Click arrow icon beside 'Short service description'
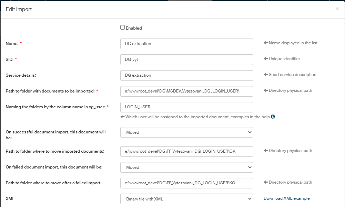This screenshot has height=207, width=345. click(266, 75)
